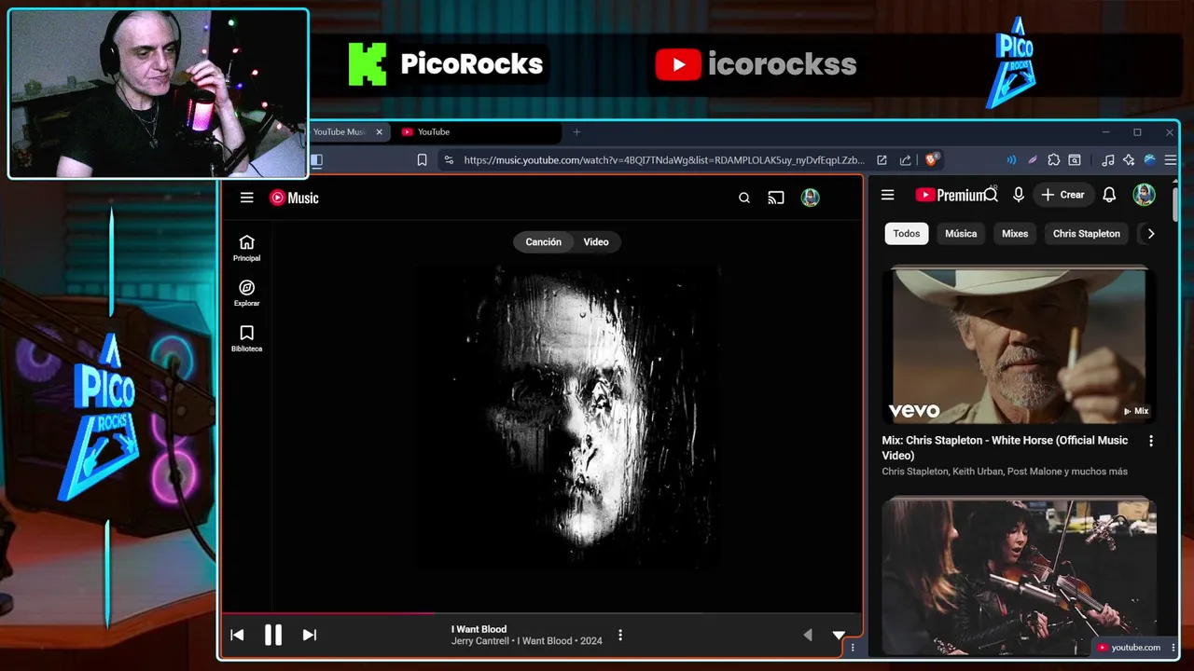Open the browser extensions puzzle icon
1194x671 pixels.
1054,160
